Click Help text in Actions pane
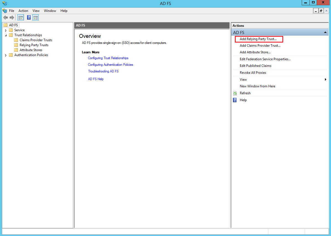This screenshot has height=236, width=331. coord(243,100)
